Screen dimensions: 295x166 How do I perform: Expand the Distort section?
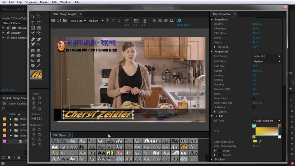click(215, 112)
